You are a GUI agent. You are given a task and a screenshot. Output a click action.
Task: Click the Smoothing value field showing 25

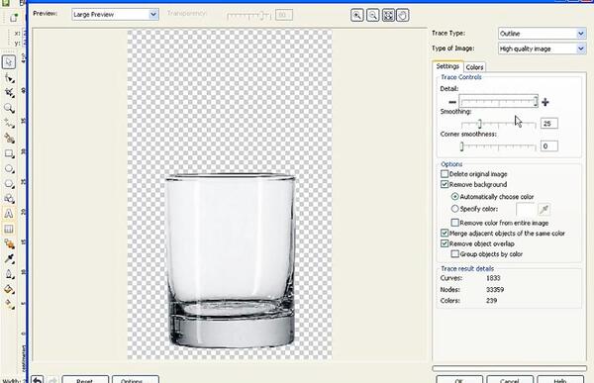(548, 124)
